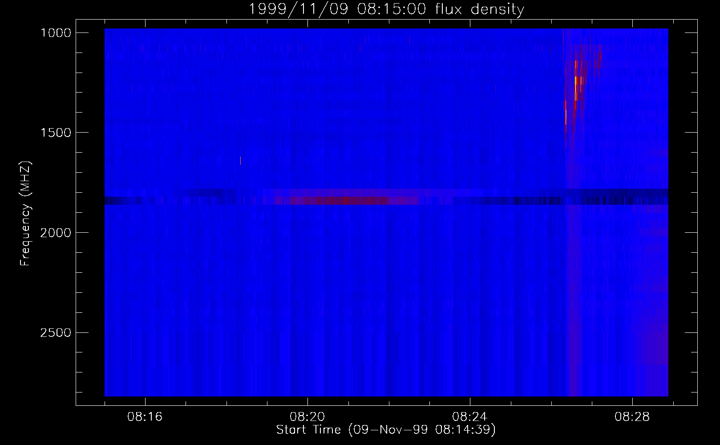Click the plot title '1999/11/09 08:15:00 flux density'
The width and height of the screenshot is (720, 445).
point(386,9)
